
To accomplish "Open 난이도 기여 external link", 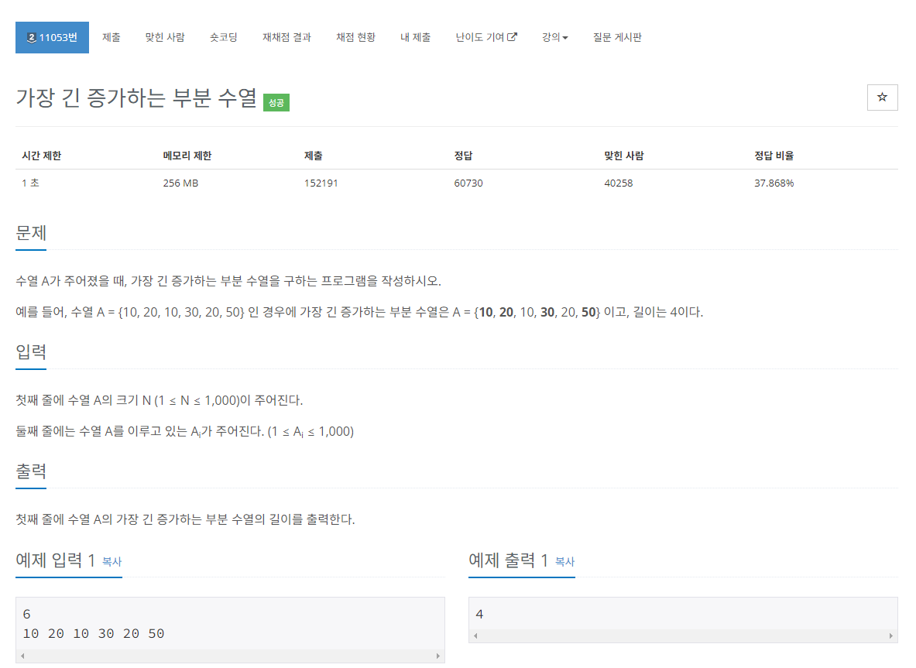I will tap(486, 37).
